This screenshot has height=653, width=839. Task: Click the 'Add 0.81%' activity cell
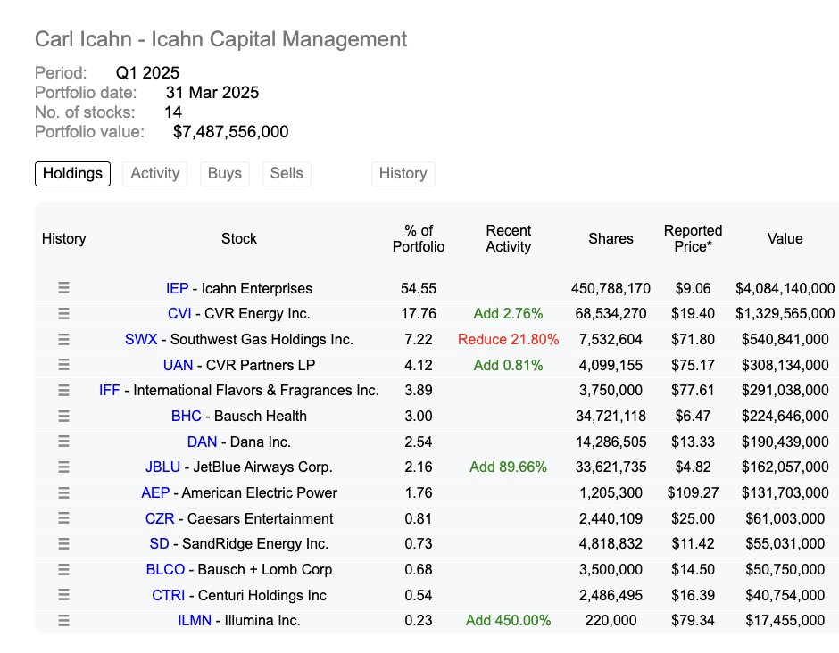pyautogui.click(x=509, y=365)
